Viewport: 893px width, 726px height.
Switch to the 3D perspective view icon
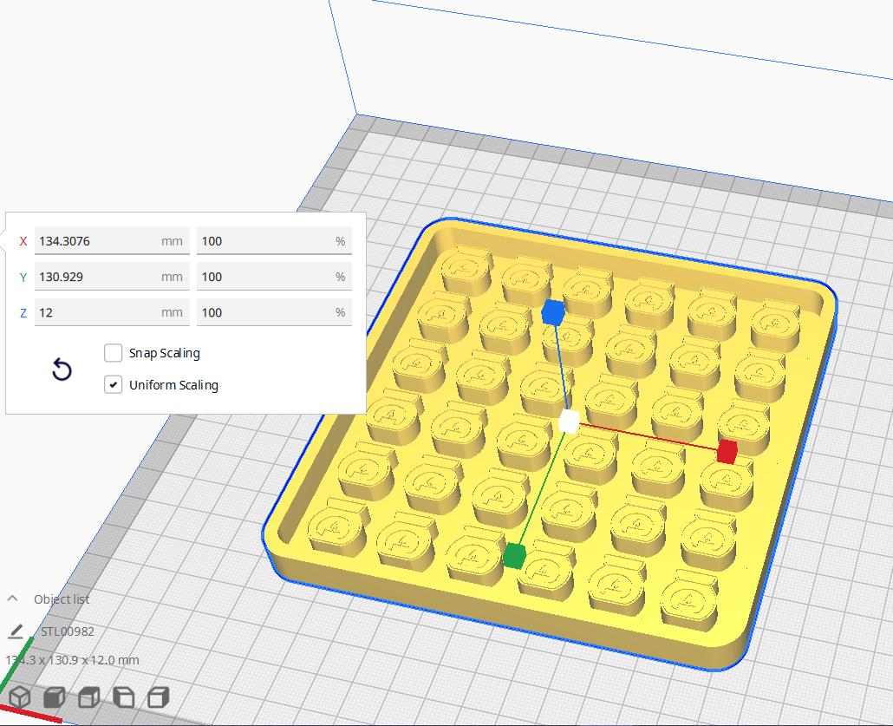click(19, 697)
